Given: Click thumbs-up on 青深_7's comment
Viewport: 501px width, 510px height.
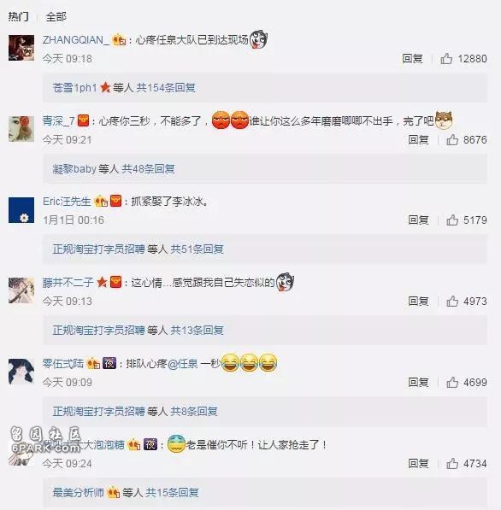Looking at the screenshot, I should point(452,140).
